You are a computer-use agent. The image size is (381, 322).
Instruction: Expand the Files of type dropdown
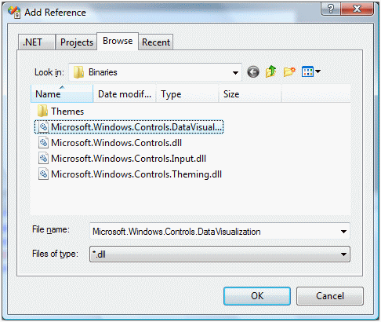pos(343,254)
